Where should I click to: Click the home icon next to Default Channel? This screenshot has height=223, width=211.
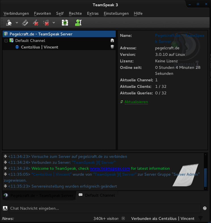[112, 41]
